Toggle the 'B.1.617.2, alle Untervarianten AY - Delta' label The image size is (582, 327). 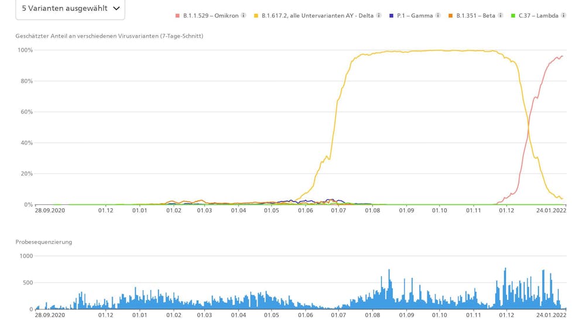317,16
